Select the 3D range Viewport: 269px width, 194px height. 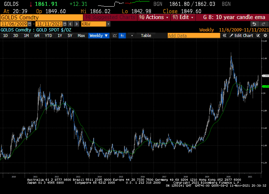click(16, 36)
